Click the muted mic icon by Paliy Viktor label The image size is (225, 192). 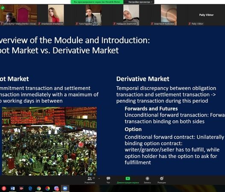click(x=189, y=24)
